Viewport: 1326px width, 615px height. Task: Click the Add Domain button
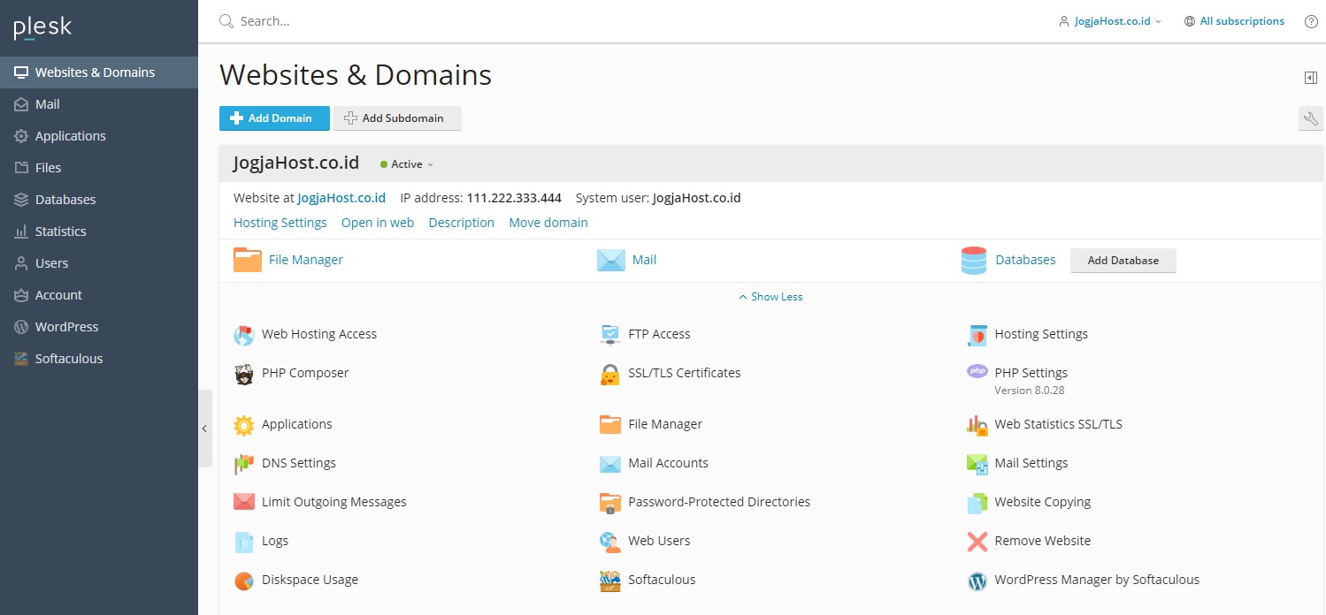tap(274, 118)
